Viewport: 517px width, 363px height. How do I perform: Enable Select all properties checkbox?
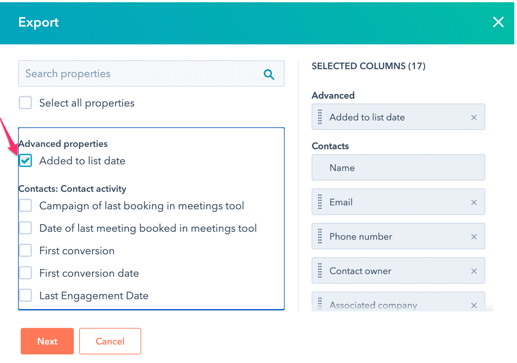click(x=25, y=103)
